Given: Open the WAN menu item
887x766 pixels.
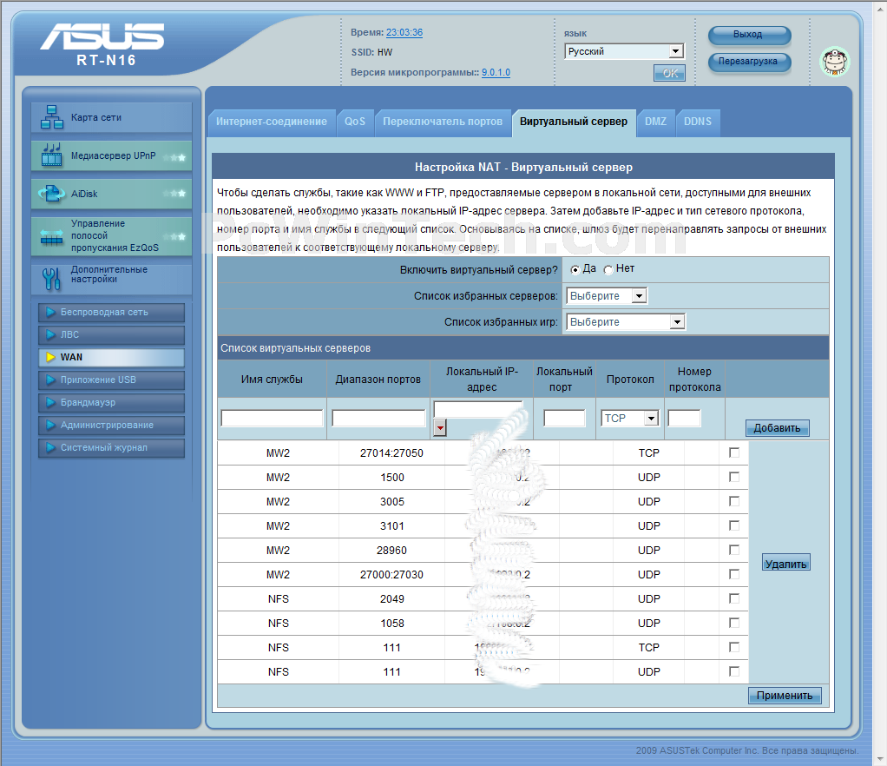Looking at the screenshot, I should pyautogui.click(x=111, y=357).
